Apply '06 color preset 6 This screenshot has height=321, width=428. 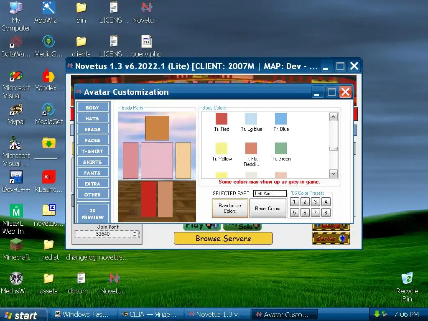click(x=305, y=212)
